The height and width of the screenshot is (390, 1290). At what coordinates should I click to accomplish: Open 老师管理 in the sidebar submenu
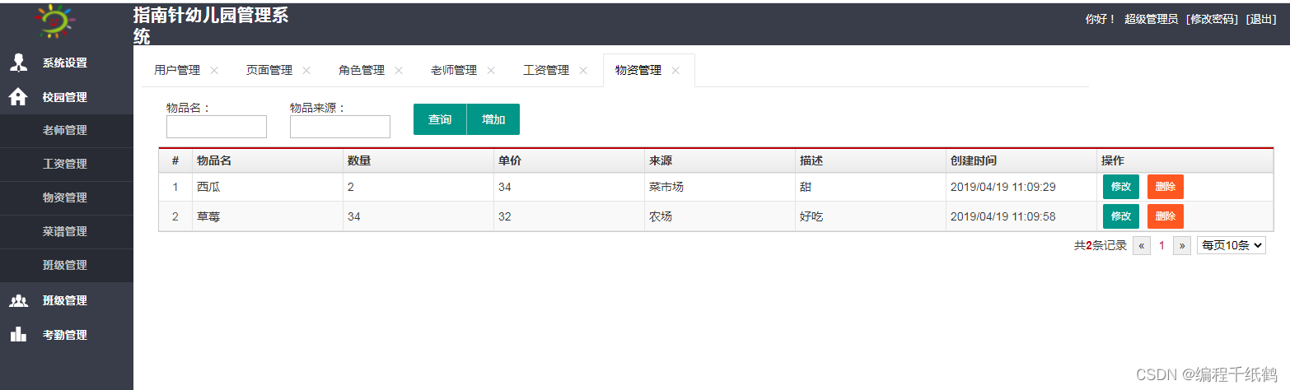coord(66,130)
